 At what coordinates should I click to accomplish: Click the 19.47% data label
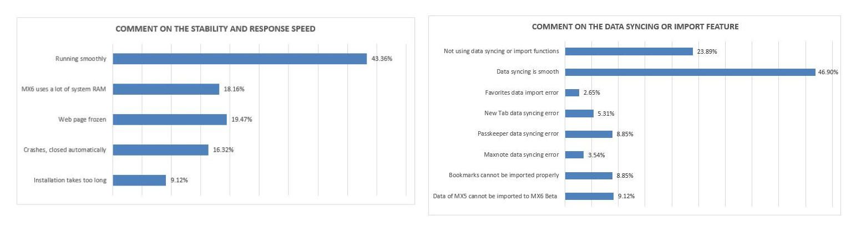click(x=242, y=120)
